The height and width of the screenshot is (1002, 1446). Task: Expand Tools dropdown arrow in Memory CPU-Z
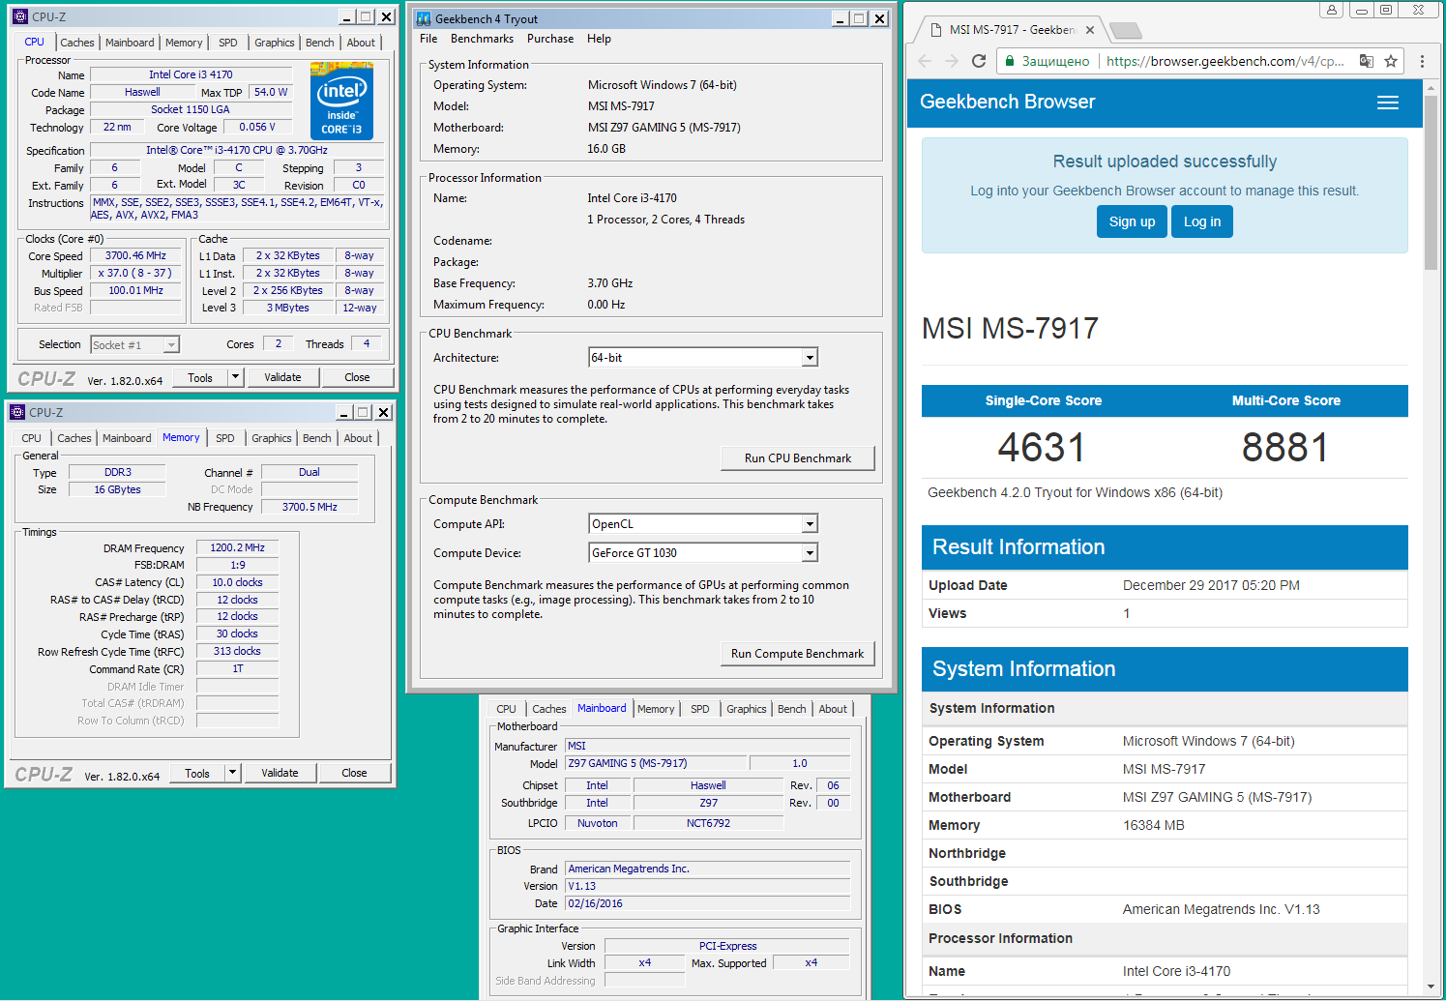pos(232,773)
